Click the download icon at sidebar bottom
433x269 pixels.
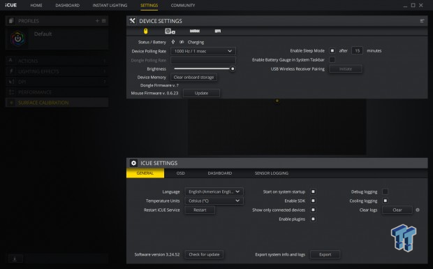coord(15,259)
